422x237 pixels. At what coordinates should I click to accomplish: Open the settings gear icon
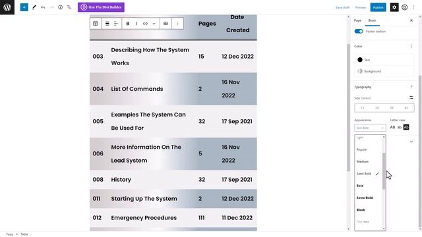[x=394, y=7]
